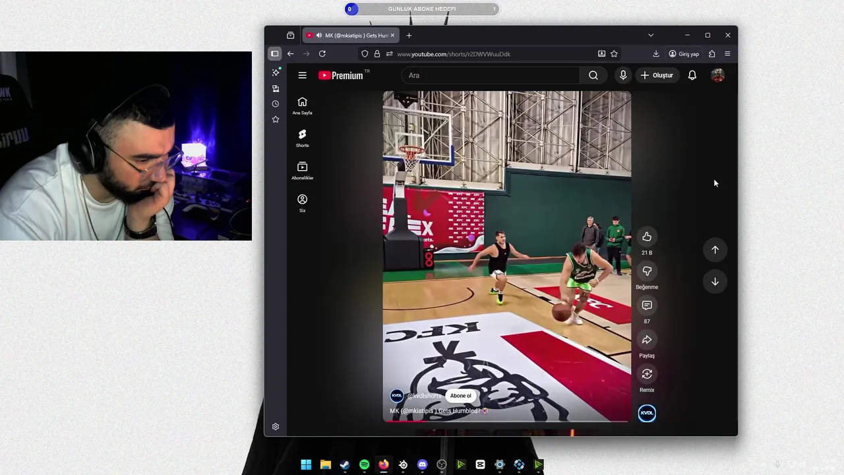Open the Firefox application menu
Screen dimensions: 844x475
click(x=727, y=54)
